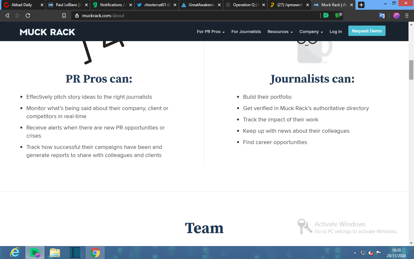Screen dimensions: 414x259
Task: Open a new tab with the plus button
Action: pyautogui.click(x=361, y=5)
